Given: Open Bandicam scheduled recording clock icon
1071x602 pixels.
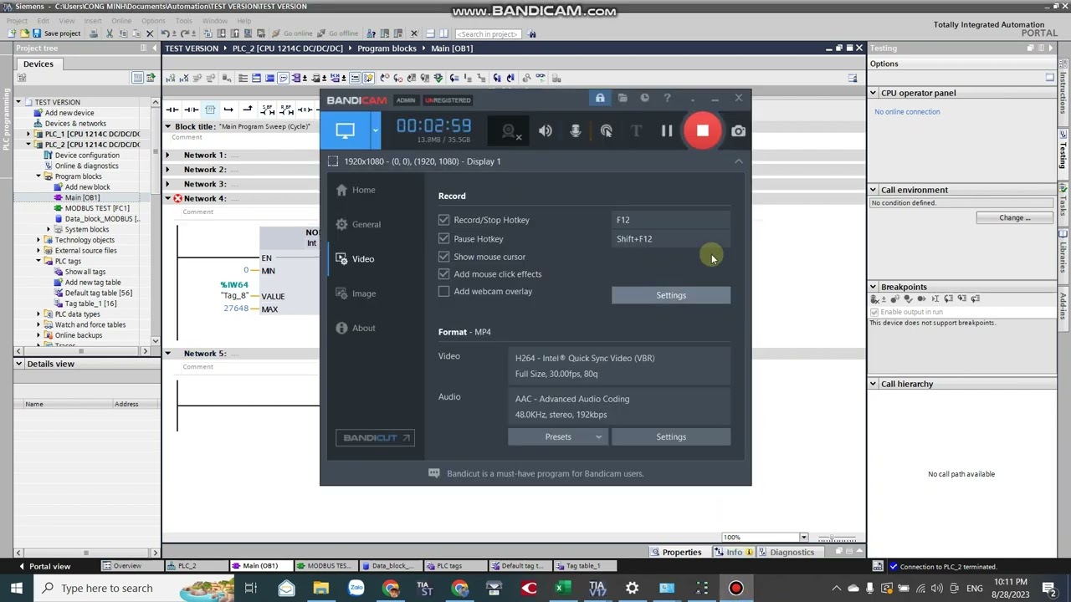Looking at the screenshot, I should 644,99.
